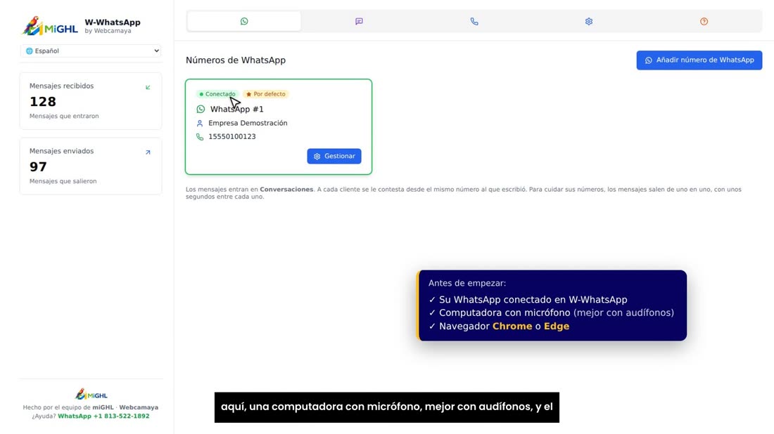Open WhatsApp +1 813-522-1892 help link

(103, 416)
